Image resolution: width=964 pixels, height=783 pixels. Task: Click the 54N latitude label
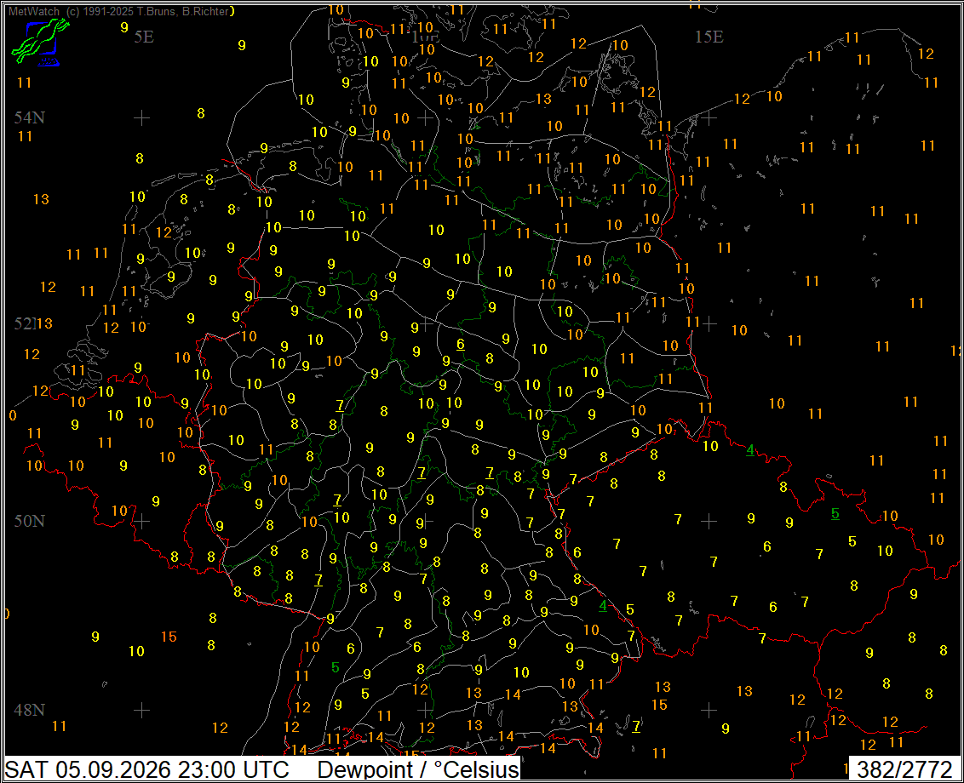coord(30,117)
